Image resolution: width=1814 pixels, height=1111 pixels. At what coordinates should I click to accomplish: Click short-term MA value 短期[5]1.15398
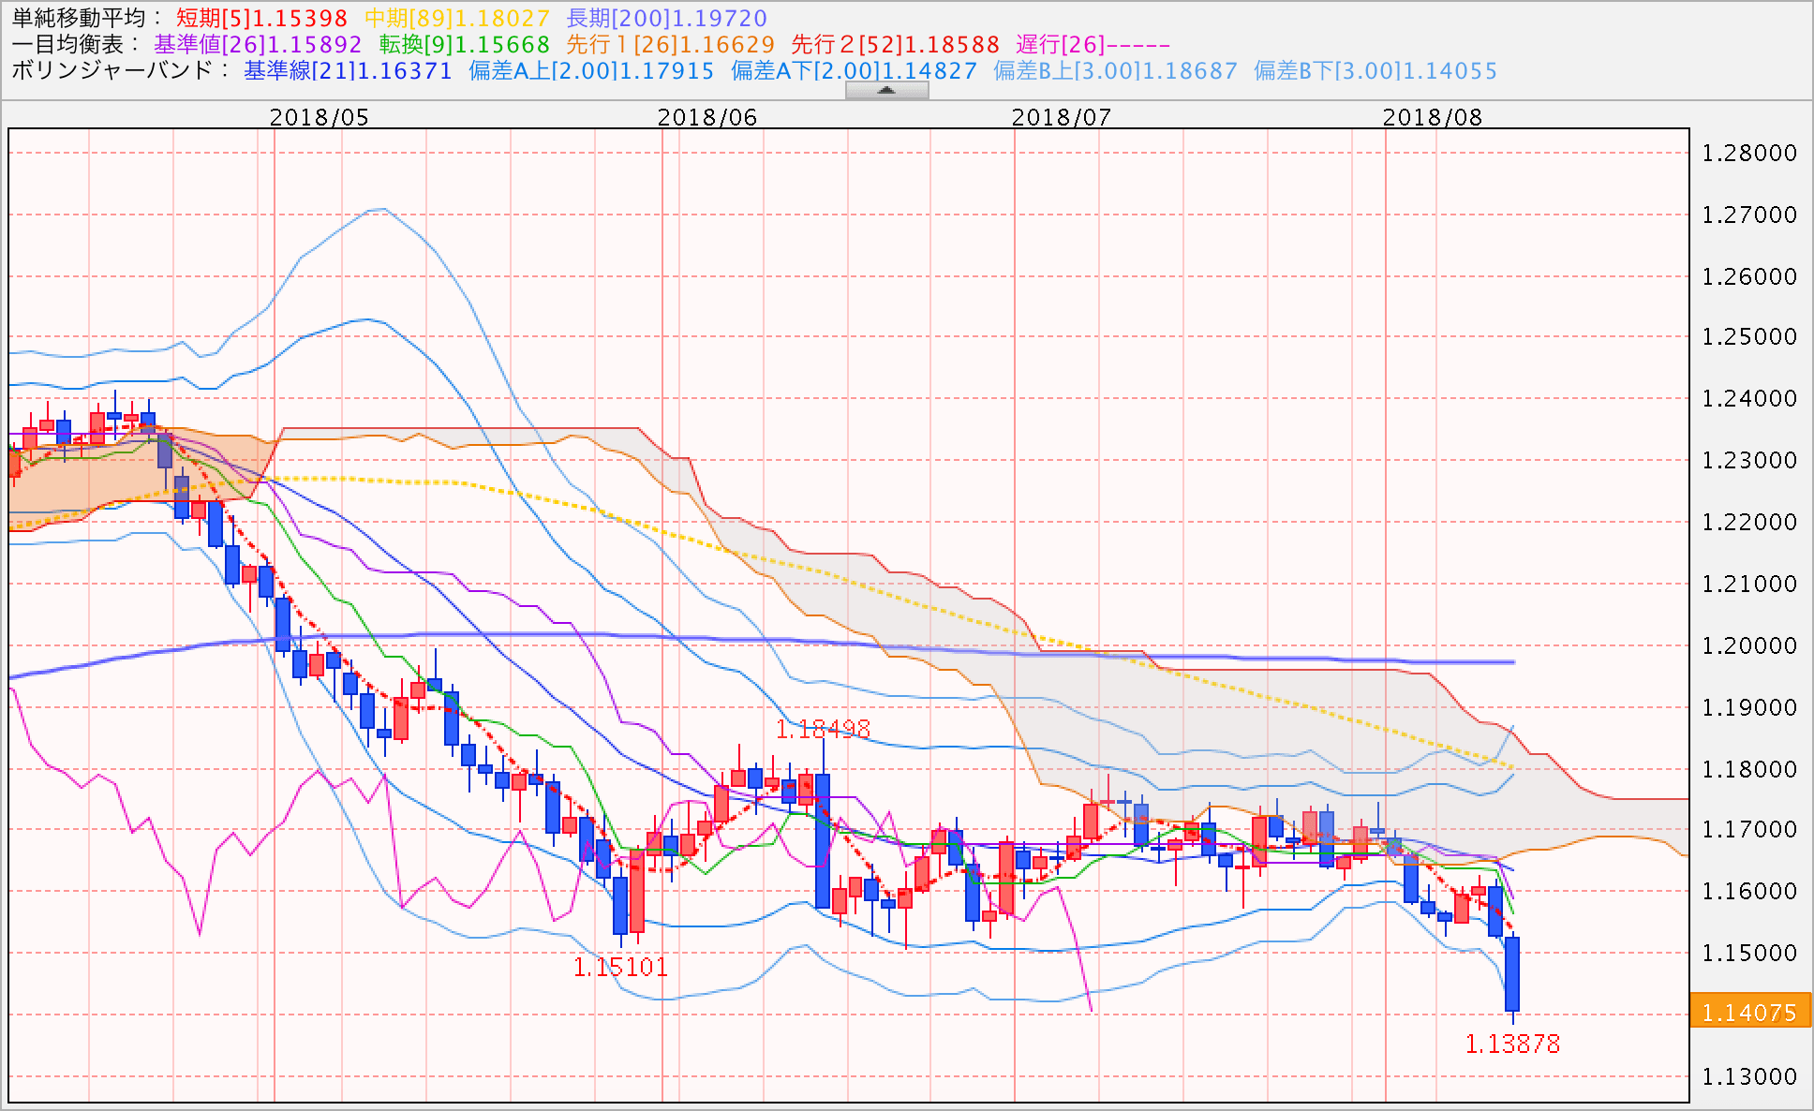(x=262, y=19)
